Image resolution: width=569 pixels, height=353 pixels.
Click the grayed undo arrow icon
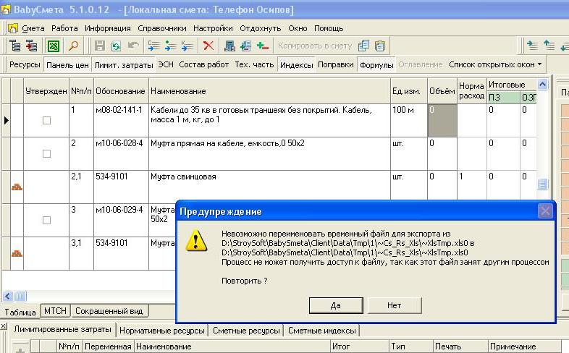click(x=132, y=46)
